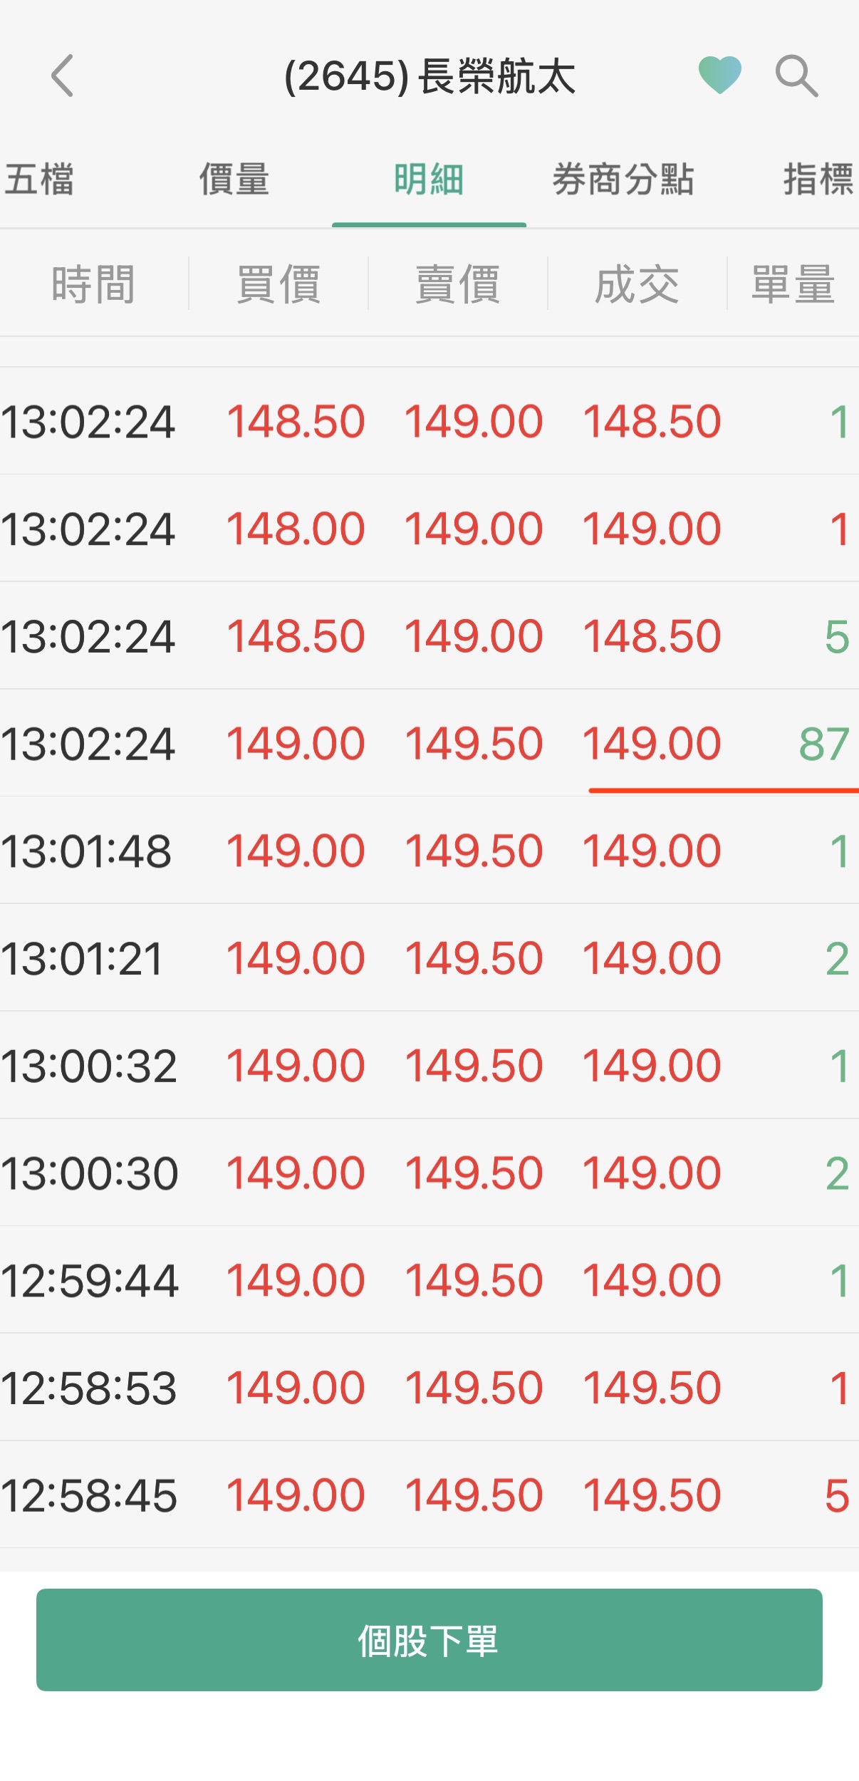Select the 12:58:45 trade row

[429, 1495]
